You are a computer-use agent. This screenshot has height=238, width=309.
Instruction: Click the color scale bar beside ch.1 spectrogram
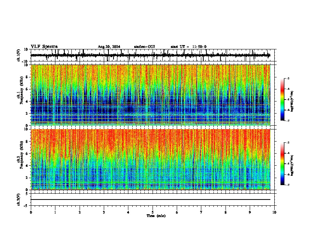[x=282, y=100]
